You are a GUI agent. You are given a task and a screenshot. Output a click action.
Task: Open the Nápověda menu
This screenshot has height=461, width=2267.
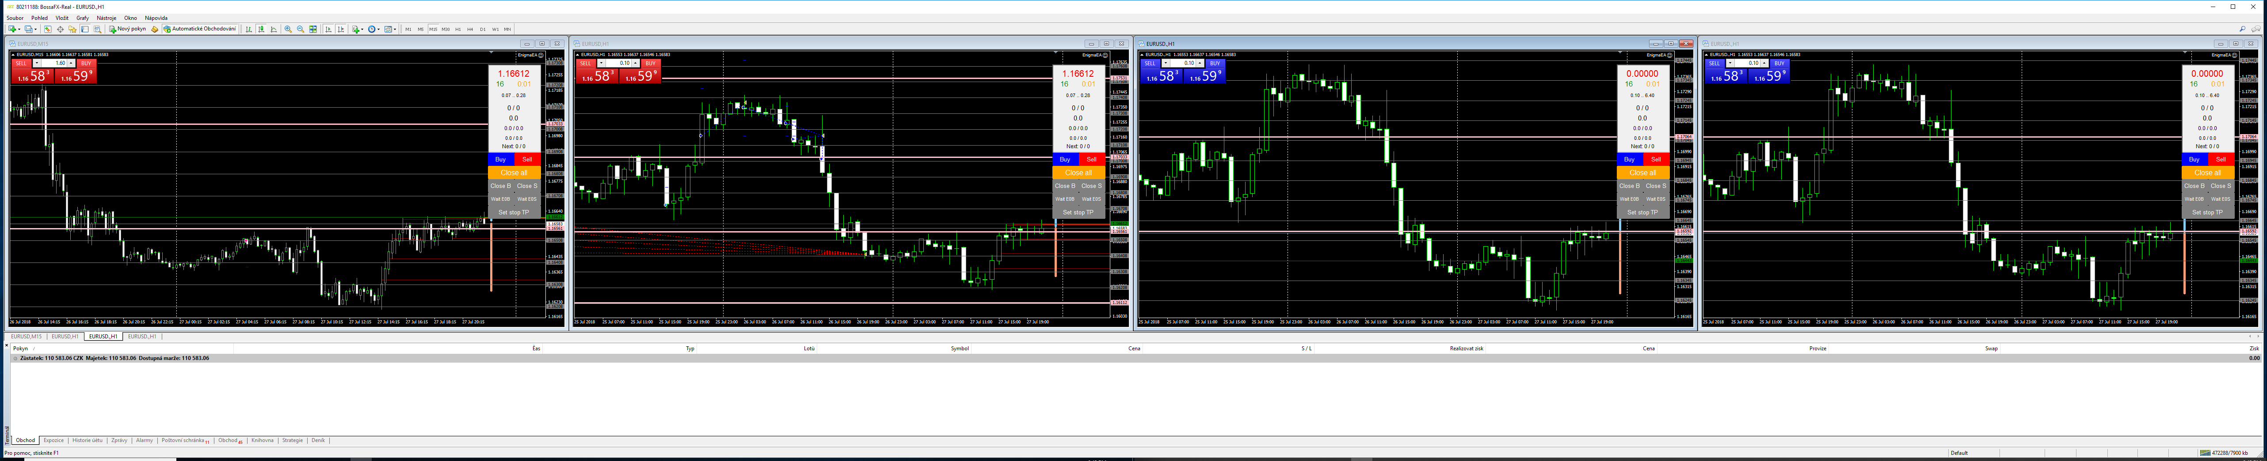pyautogui.click(x=156, y=18)
